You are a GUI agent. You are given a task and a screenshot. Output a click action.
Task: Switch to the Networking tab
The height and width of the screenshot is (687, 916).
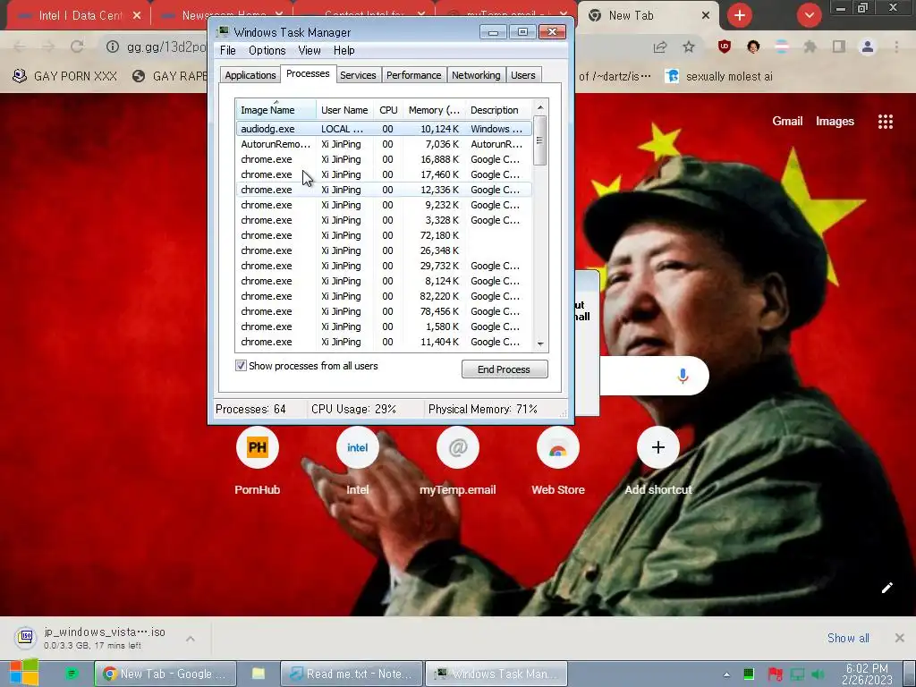[x=476, y=75]
